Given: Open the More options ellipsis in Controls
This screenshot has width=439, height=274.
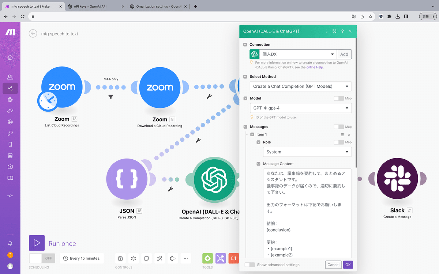Looking at the screenshot, I should coord(186,259).
